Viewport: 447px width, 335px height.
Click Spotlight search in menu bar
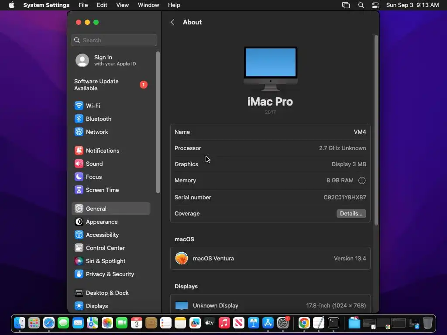click(x=361, y=5)
